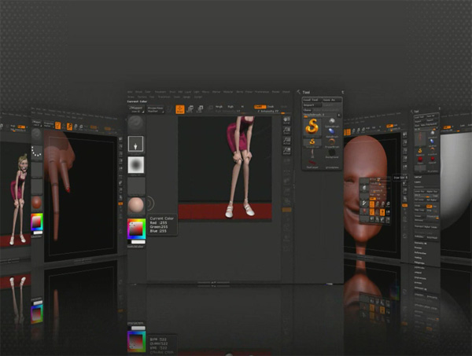Open Alpha menu in center window
Image resolution: width=472 pixels, height=356 pixels.
(x=130, y=92)
